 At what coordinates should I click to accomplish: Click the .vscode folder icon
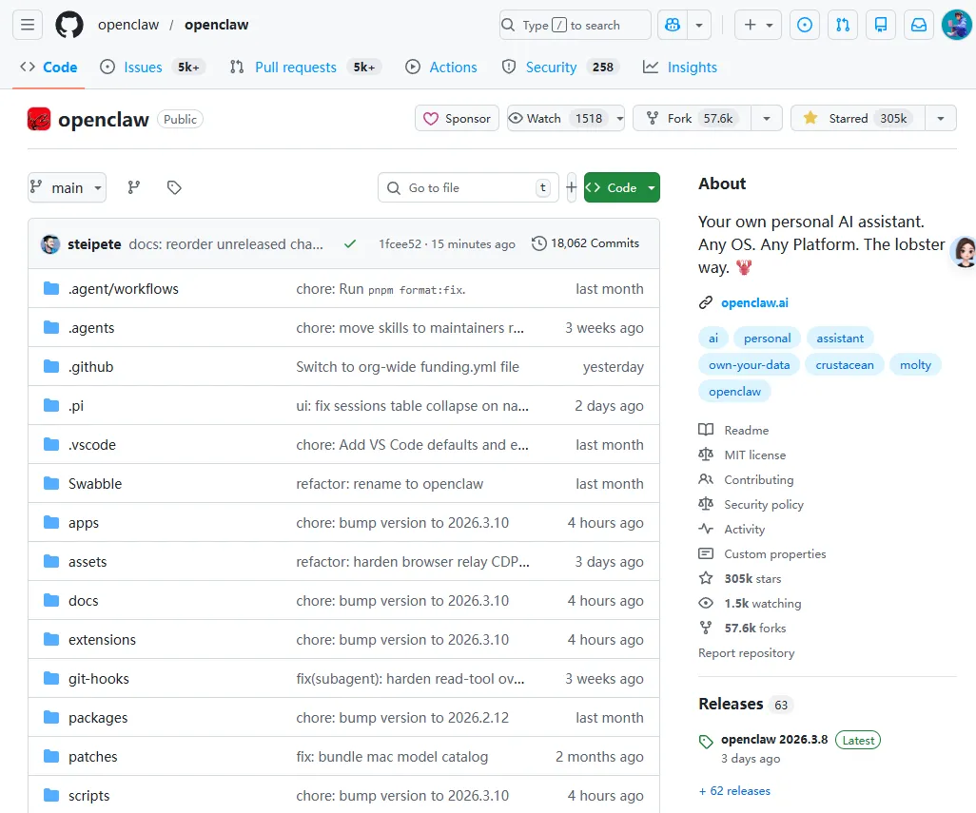(51, 445)
